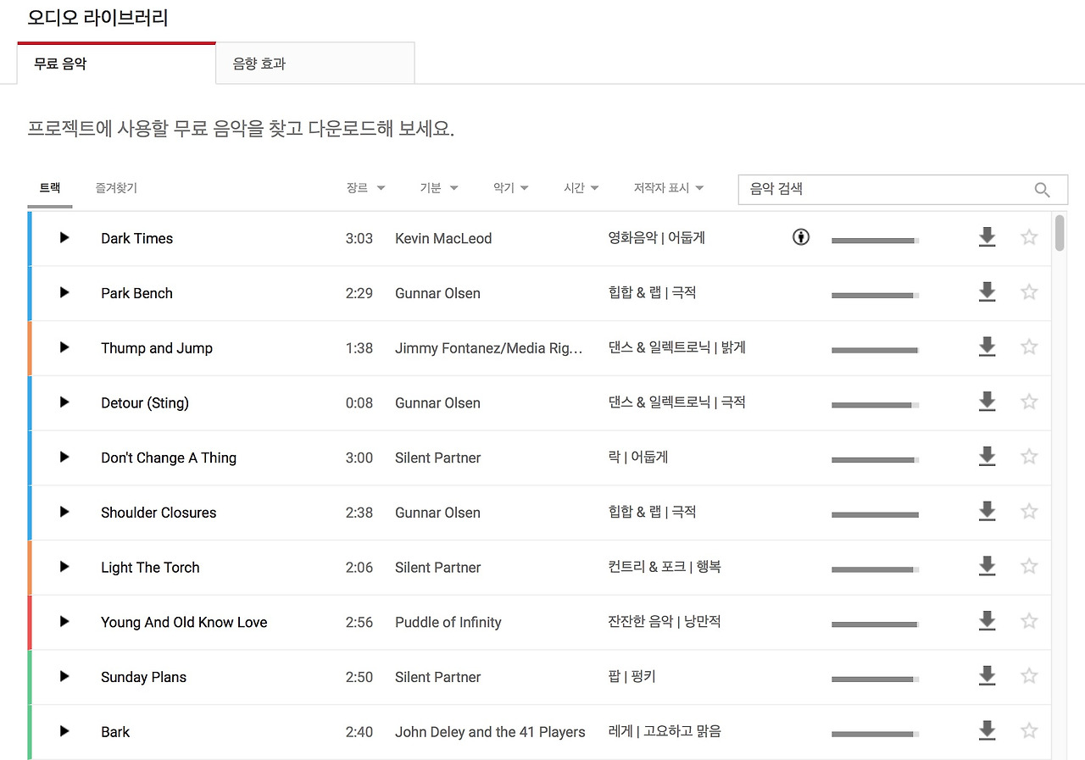This screenshot has height=760, width=1085.
Task: Switch to the 무료 음악 tab
Action: (117, 64)
